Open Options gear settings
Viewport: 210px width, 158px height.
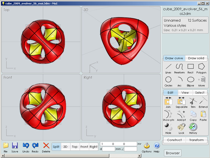(147, 148)
